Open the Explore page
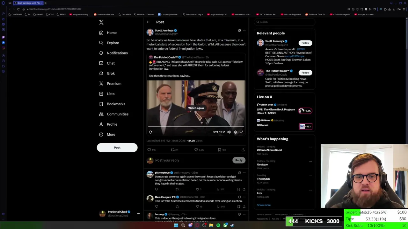This screenshot has height=229, width=408. (109, 43)
